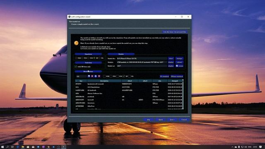
Task: Select the FG simulator radio button
Action: [x=100, y=58]
